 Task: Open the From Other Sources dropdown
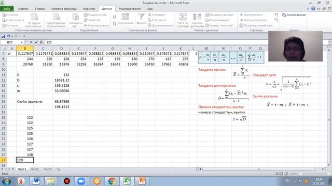point(34,20)
